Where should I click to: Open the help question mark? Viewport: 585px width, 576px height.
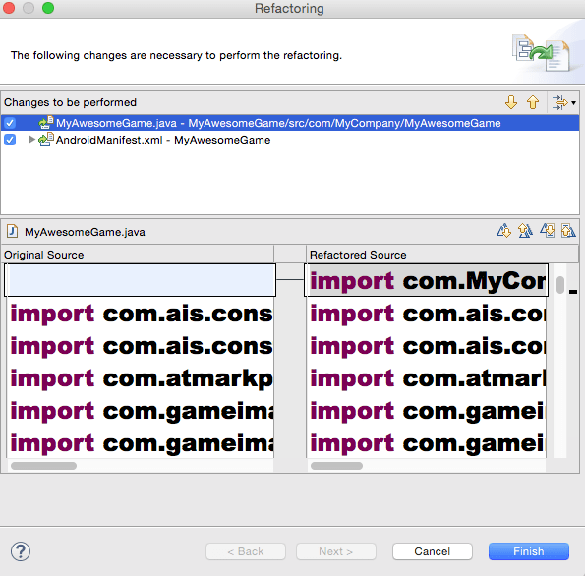click(x=21, y=551)
